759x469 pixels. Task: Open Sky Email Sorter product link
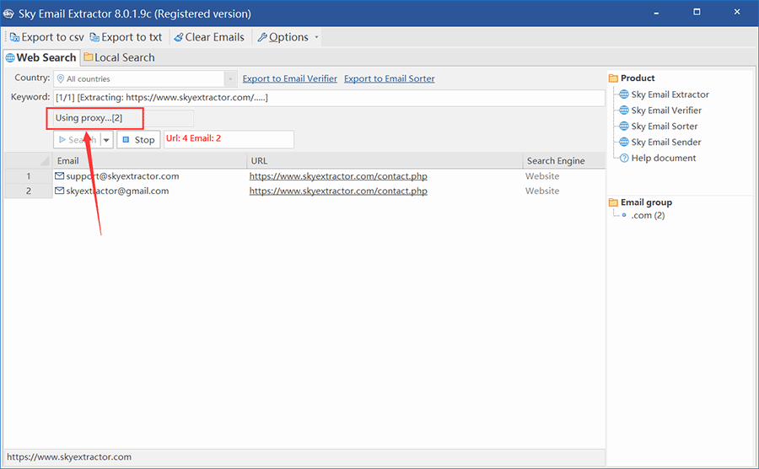pyautogui.click(x=665, y=127)
